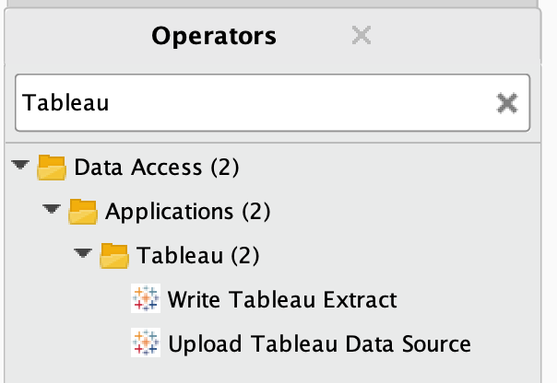Highlight the Applications (2) label
The height and width of the screenshot is (383, 557).
pyautogui.click(x=188, y=212)
